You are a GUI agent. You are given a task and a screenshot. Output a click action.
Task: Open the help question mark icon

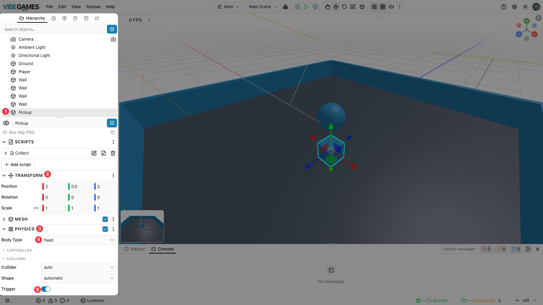pos(504,7)
